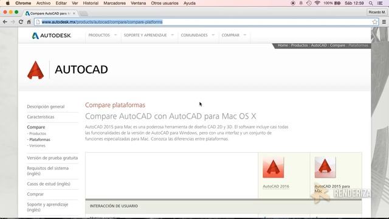This screenshot has height=219, width=389.
Task: Click the screen recording icon in menu bar
Action: pyautogui.click(x=293, y=3)
